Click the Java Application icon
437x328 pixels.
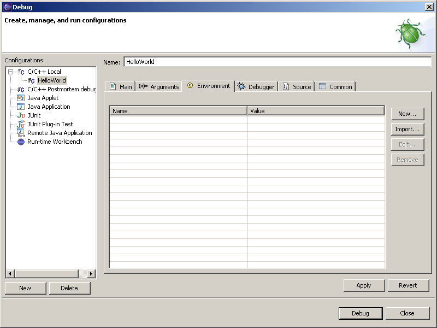[21, 107]
